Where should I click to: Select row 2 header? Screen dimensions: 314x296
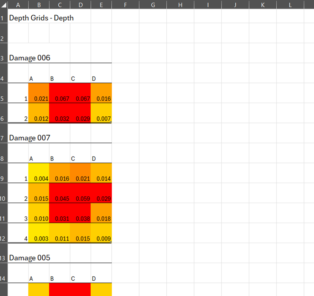[4, 33]
